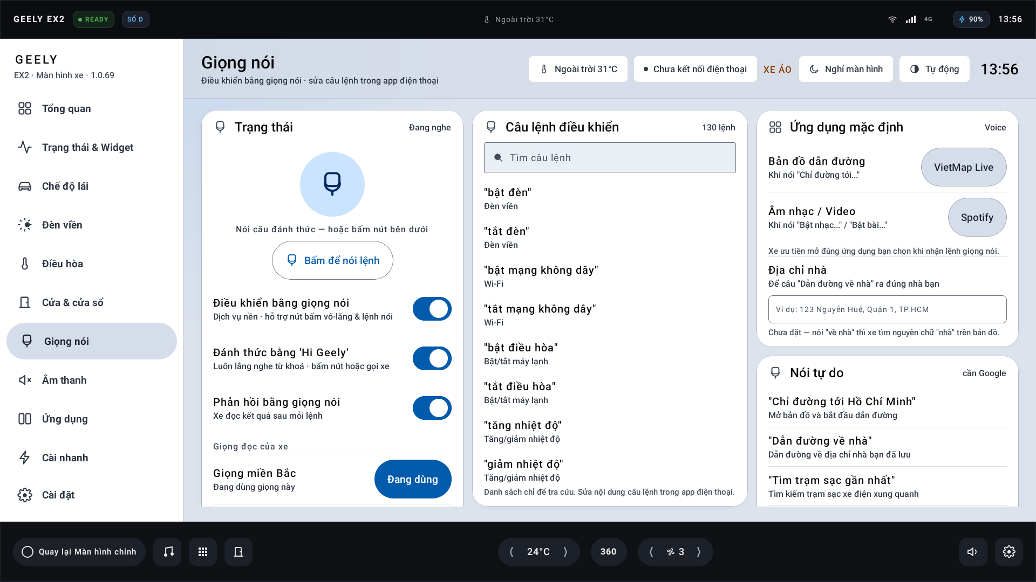Image resolution: width=1036 pixels, height=582 pixels.
Task: Open Ứng dụng in sidebar
Action: pos(92,419)
